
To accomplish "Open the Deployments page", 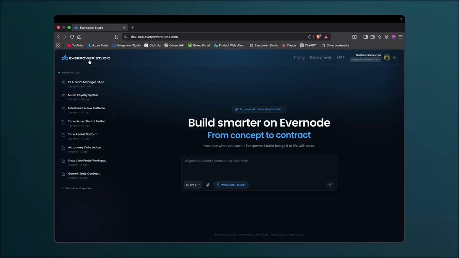I will 321,57.
